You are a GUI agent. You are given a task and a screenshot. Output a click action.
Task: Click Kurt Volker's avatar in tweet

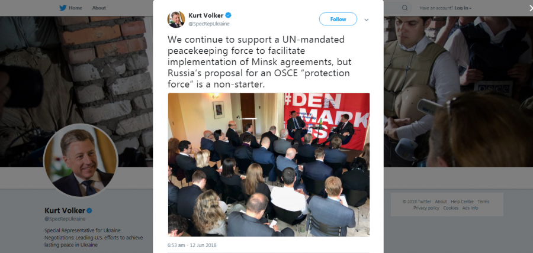pyautogui.click(x=176, y=20)
